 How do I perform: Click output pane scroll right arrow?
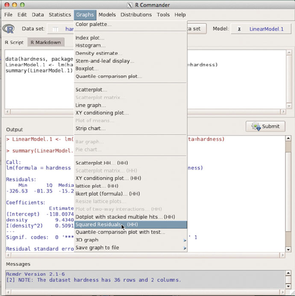pyautogui.click(x=283, y=256)
